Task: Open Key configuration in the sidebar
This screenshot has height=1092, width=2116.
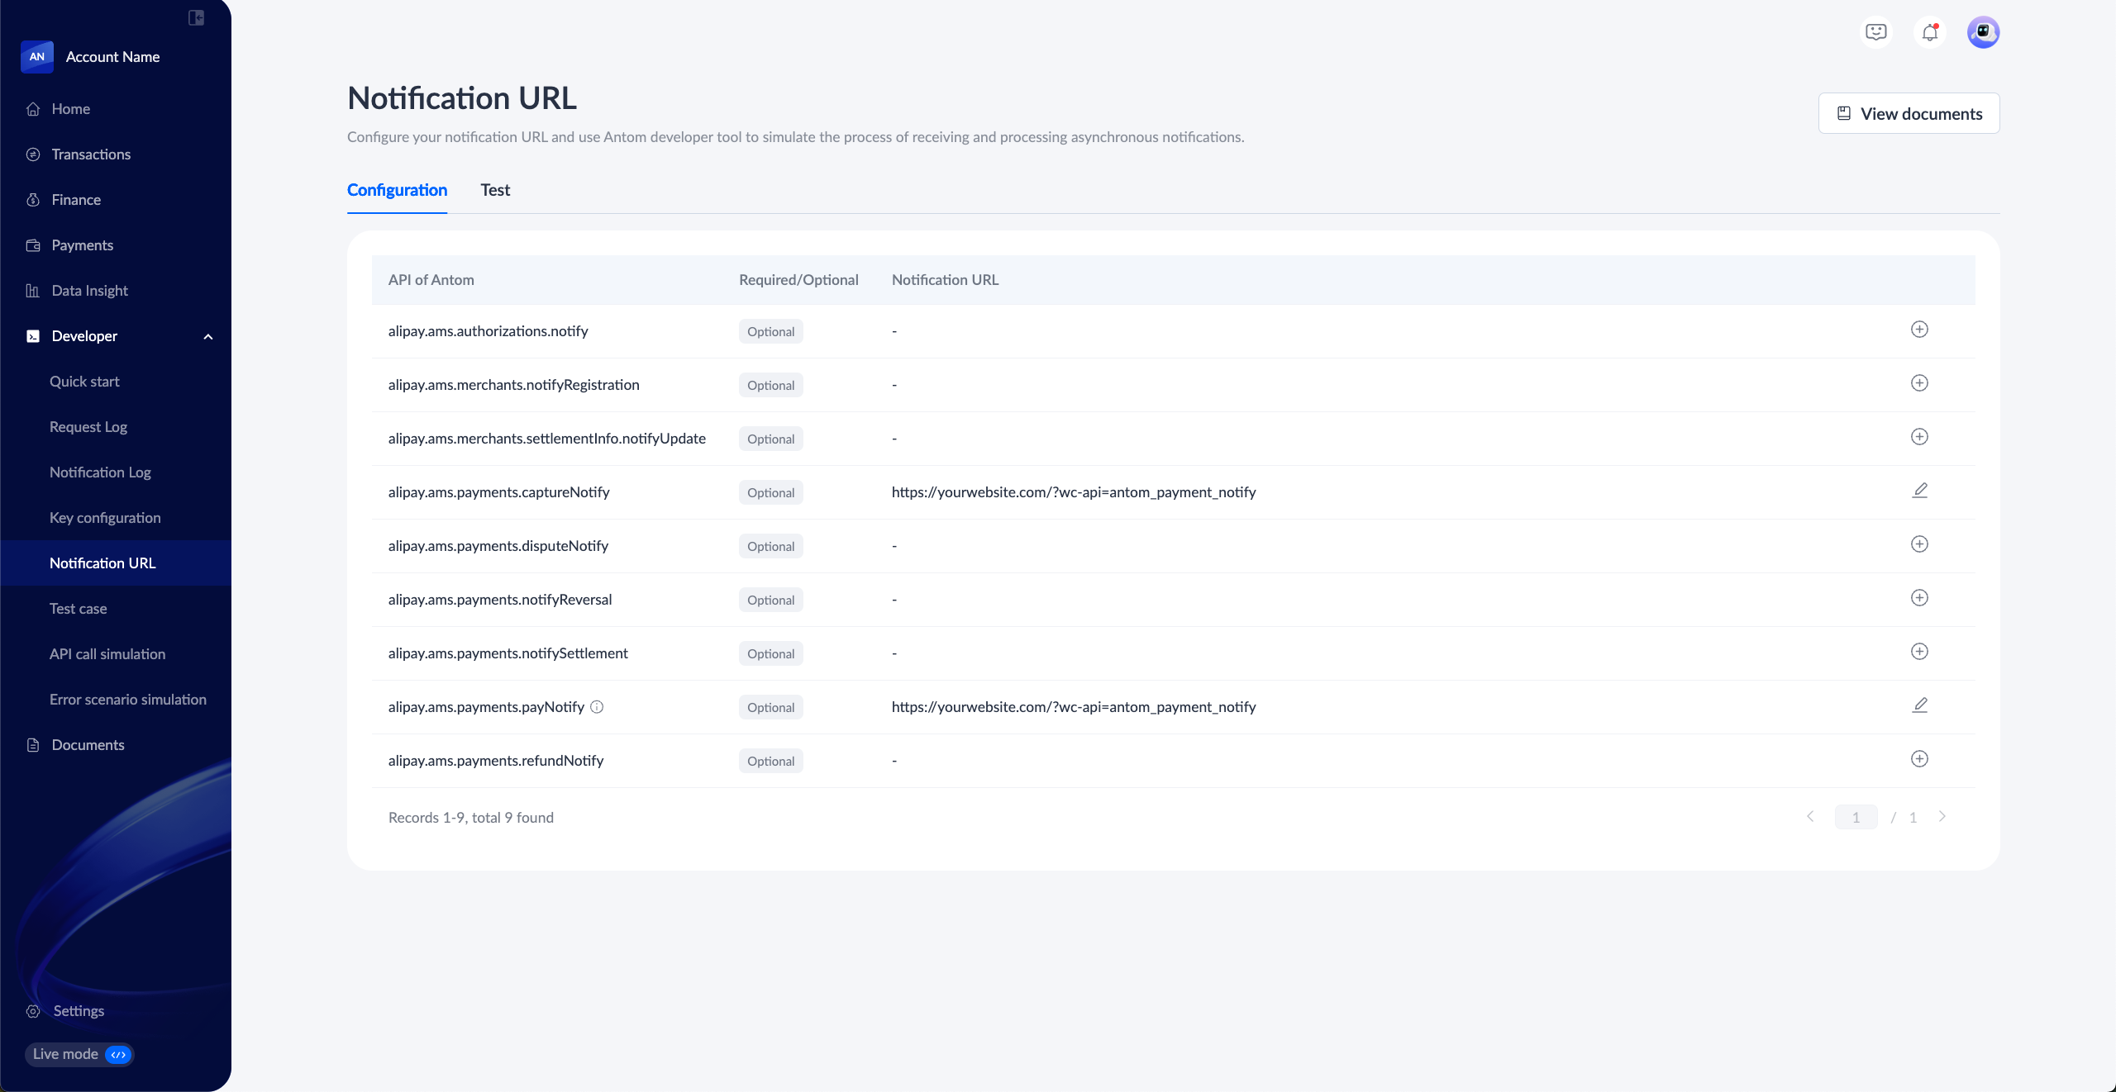Action: (105, 518)
